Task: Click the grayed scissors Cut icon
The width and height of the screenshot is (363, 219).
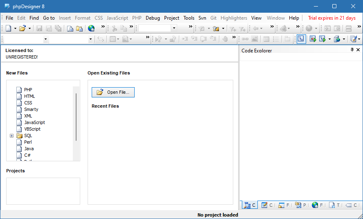Action: (x=114, y=28)
